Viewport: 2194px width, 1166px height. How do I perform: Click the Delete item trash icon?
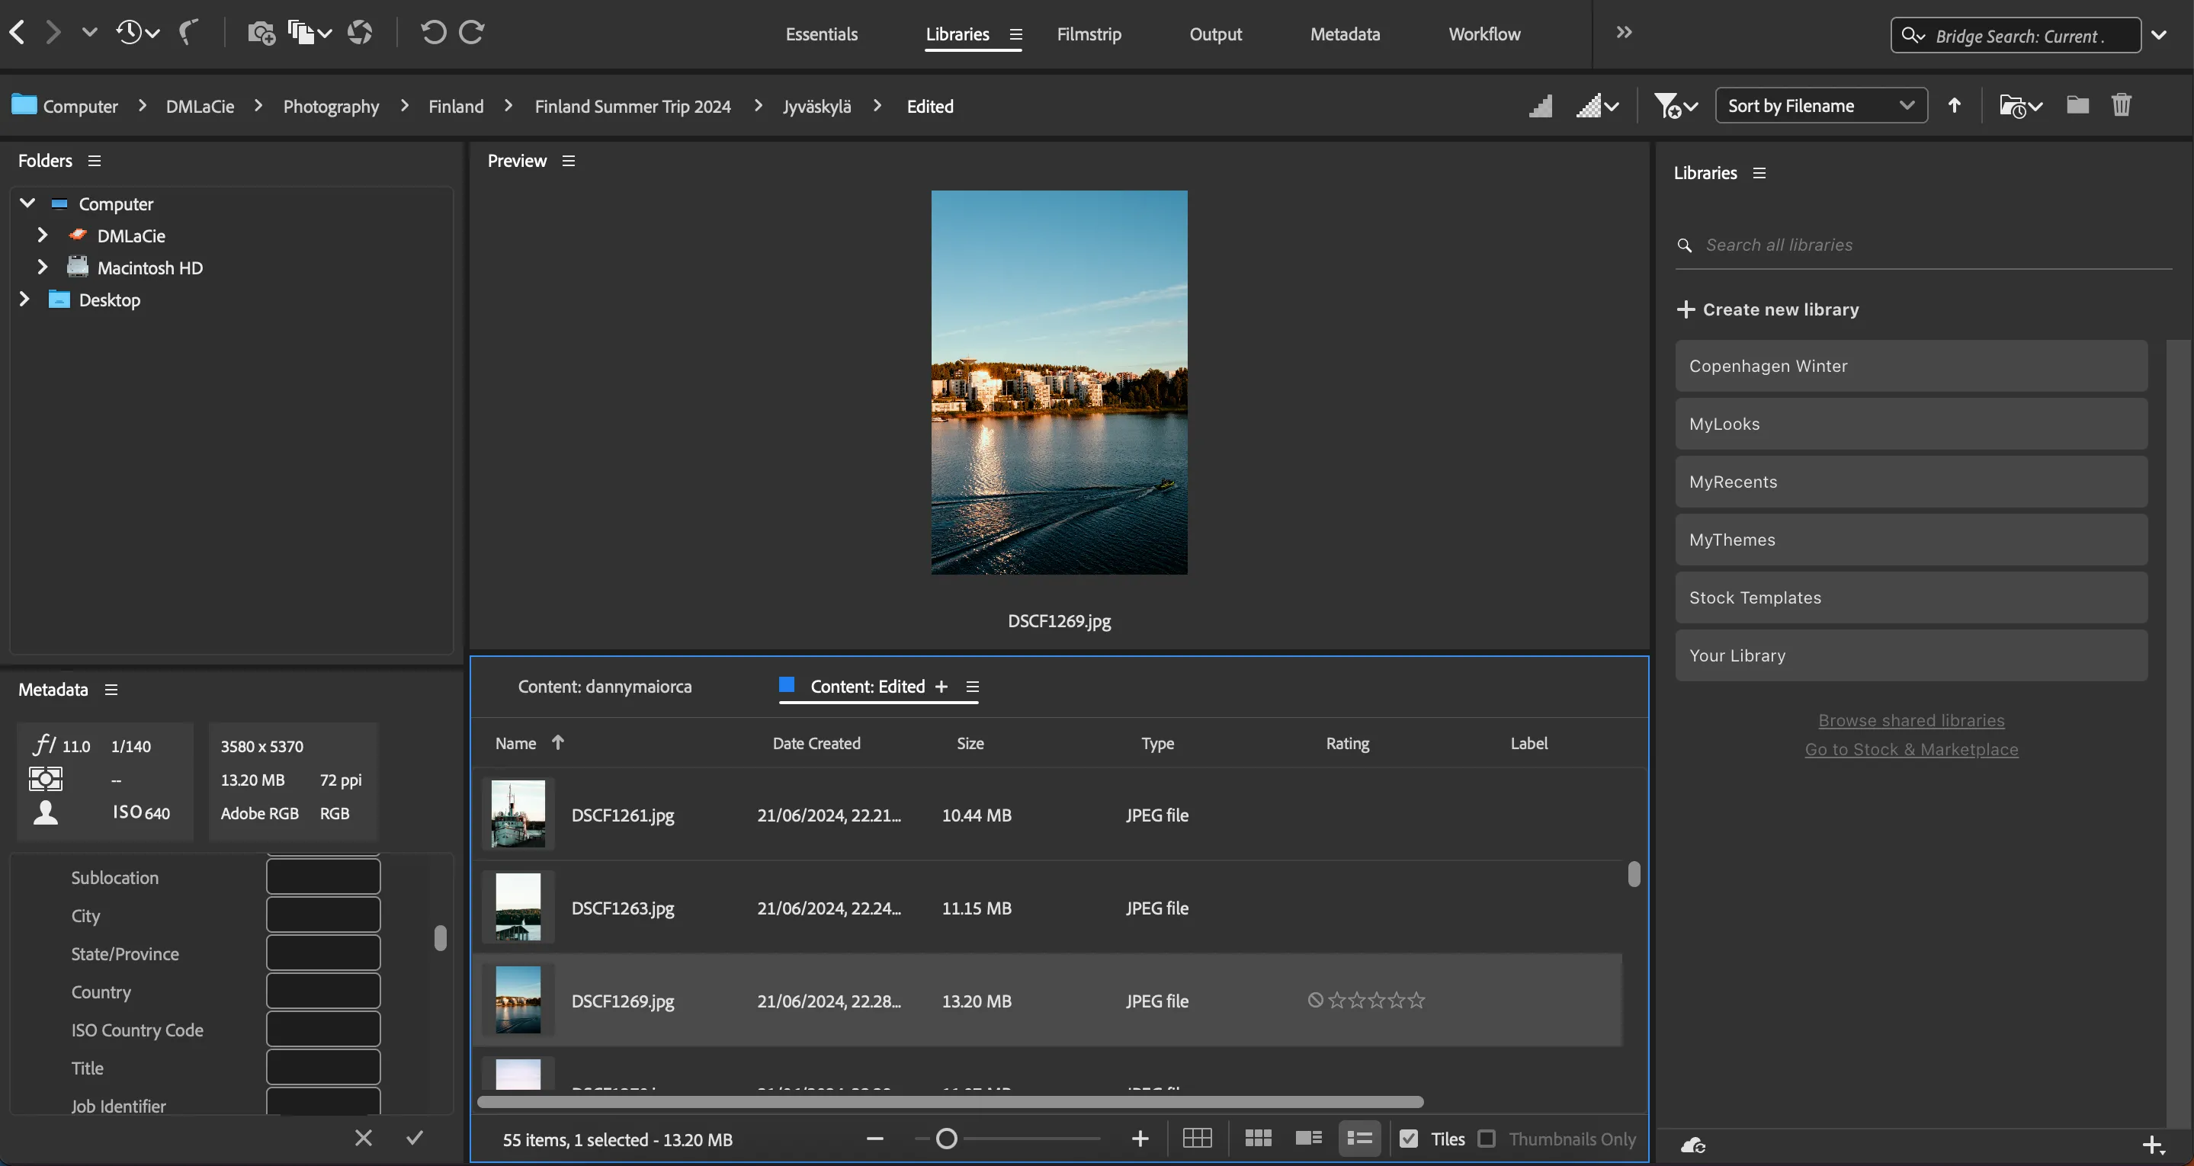coord(2122,104)
